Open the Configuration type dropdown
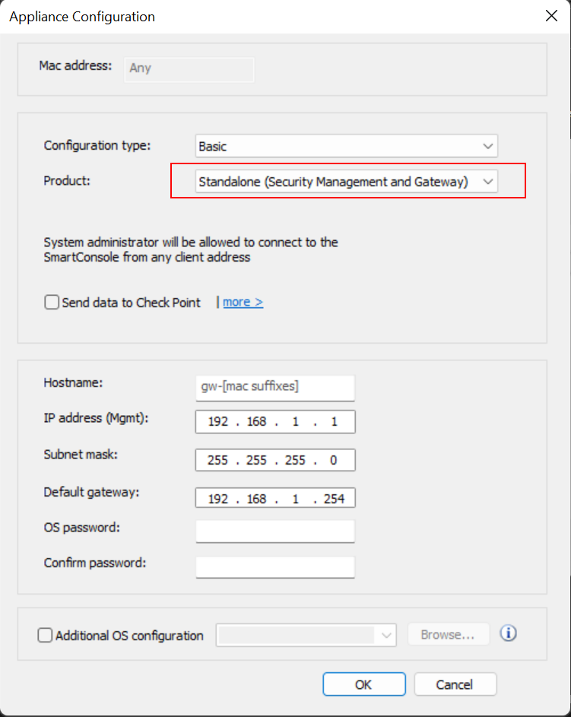 coord(346,146)
